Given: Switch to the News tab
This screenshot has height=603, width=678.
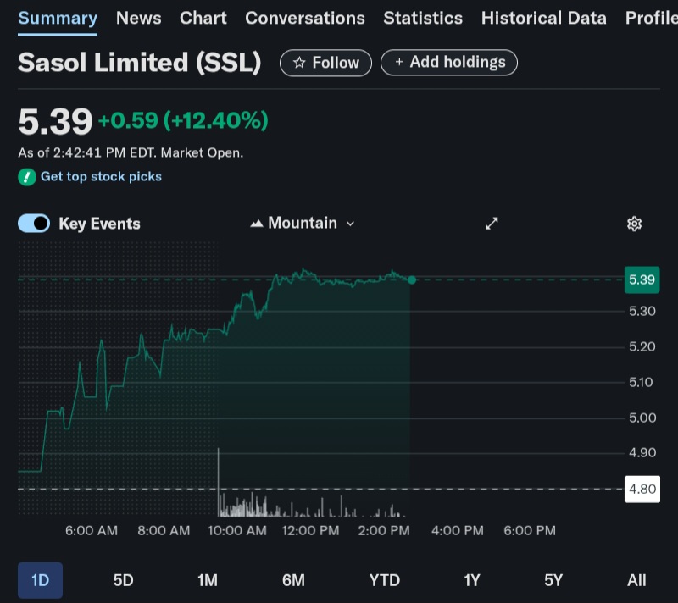Looking at the screenshot, I should (x=139, y=18).
